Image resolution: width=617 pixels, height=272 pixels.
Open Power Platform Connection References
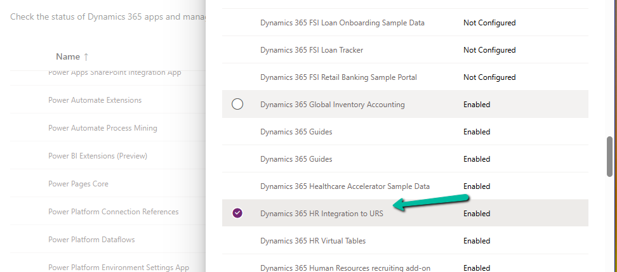[113, 212]
